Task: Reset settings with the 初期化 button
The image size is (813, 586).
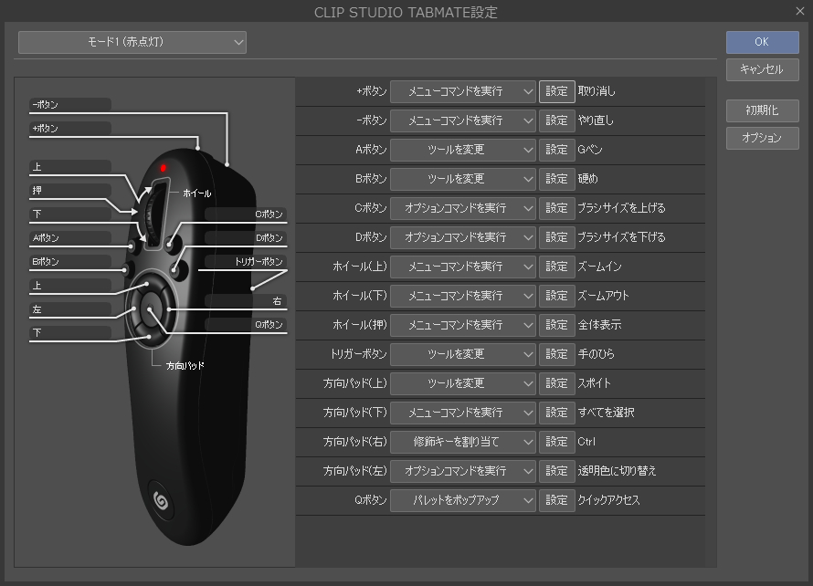Action: tap(762, 110)
